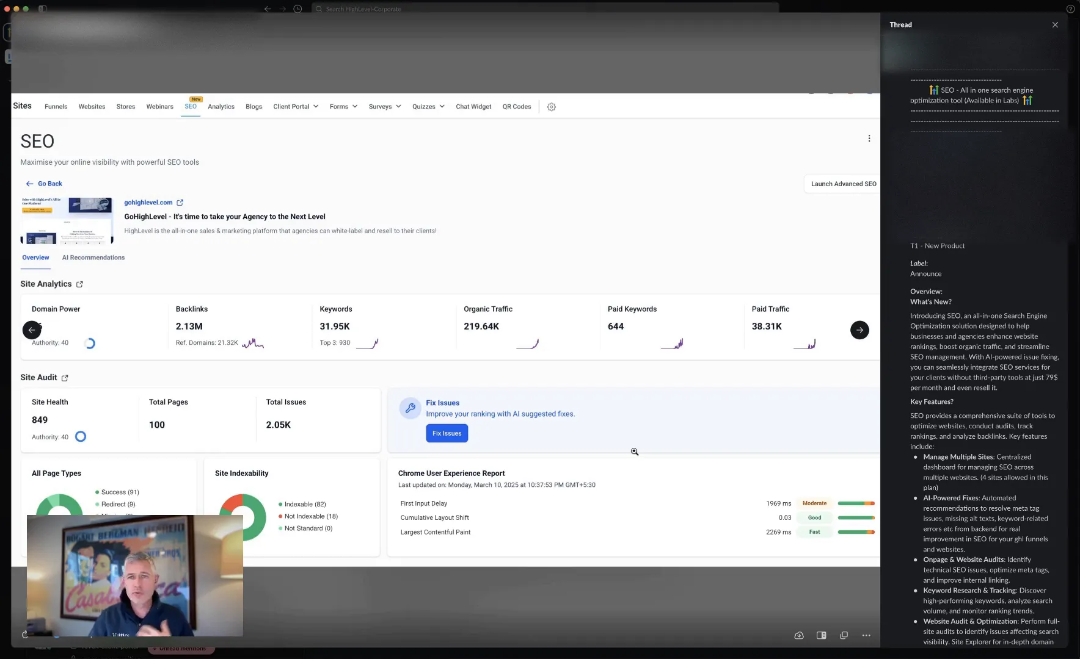The image size is (1080, 659).
Task: Expand the Forms dropdown
Action: tap(343, 106)
